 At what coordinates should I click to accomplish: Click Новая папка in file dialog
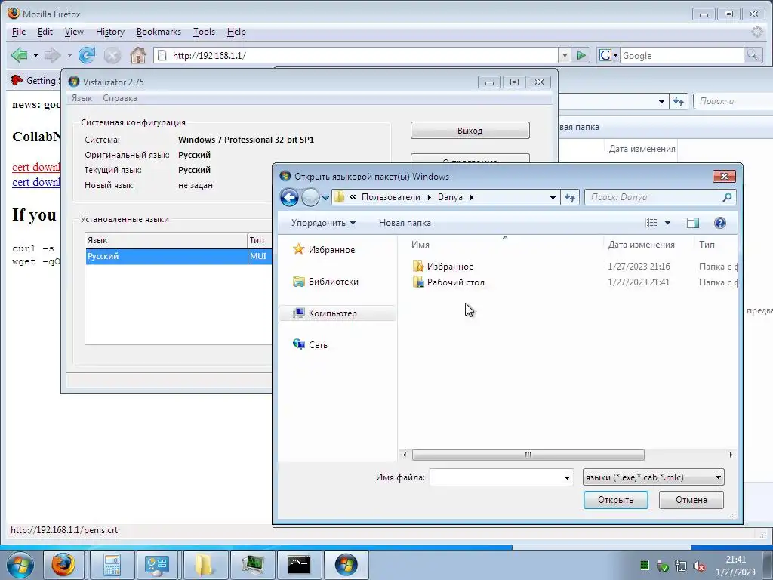coord(405,223)
